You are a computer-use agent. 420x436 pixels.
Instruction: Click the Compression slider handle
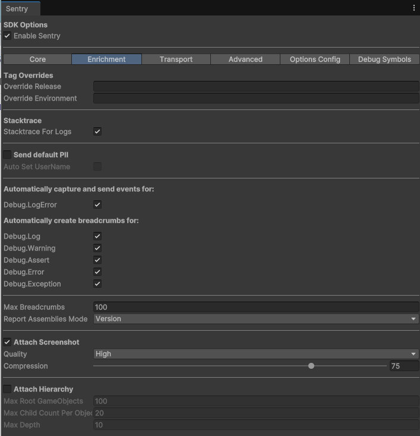(311, 366)
